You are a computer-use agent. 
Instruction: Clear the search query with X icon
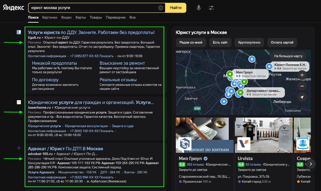point(160,8)
